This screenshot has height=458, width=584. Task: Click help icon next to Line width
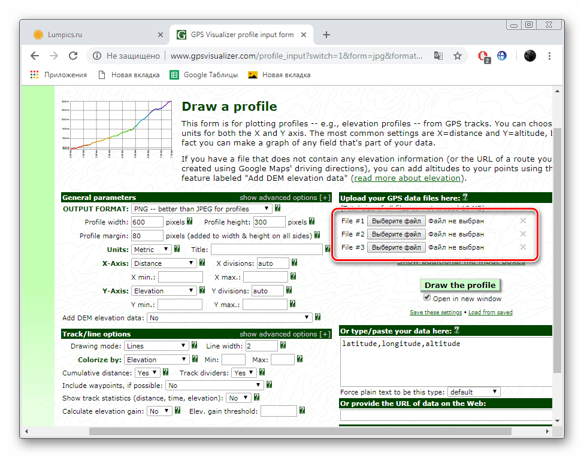pos(283,345)
